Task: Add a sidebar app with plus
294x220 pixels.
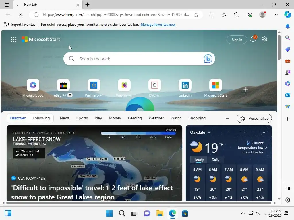Action: [288, 119]
